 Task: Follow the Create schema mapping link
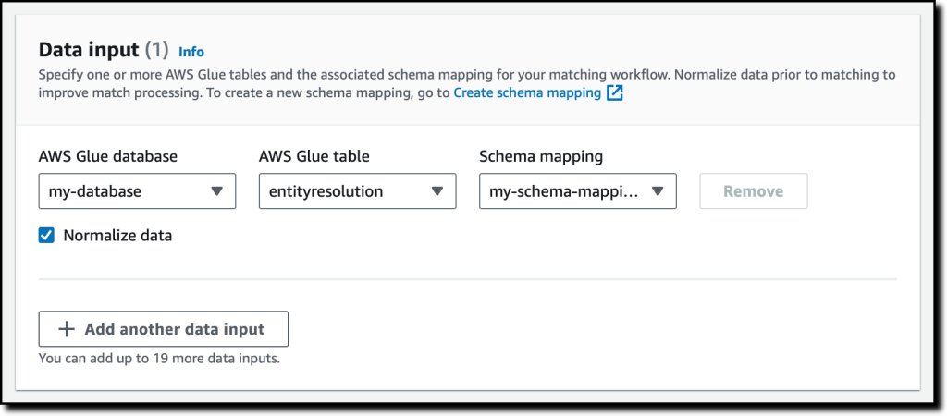[527, 93]
